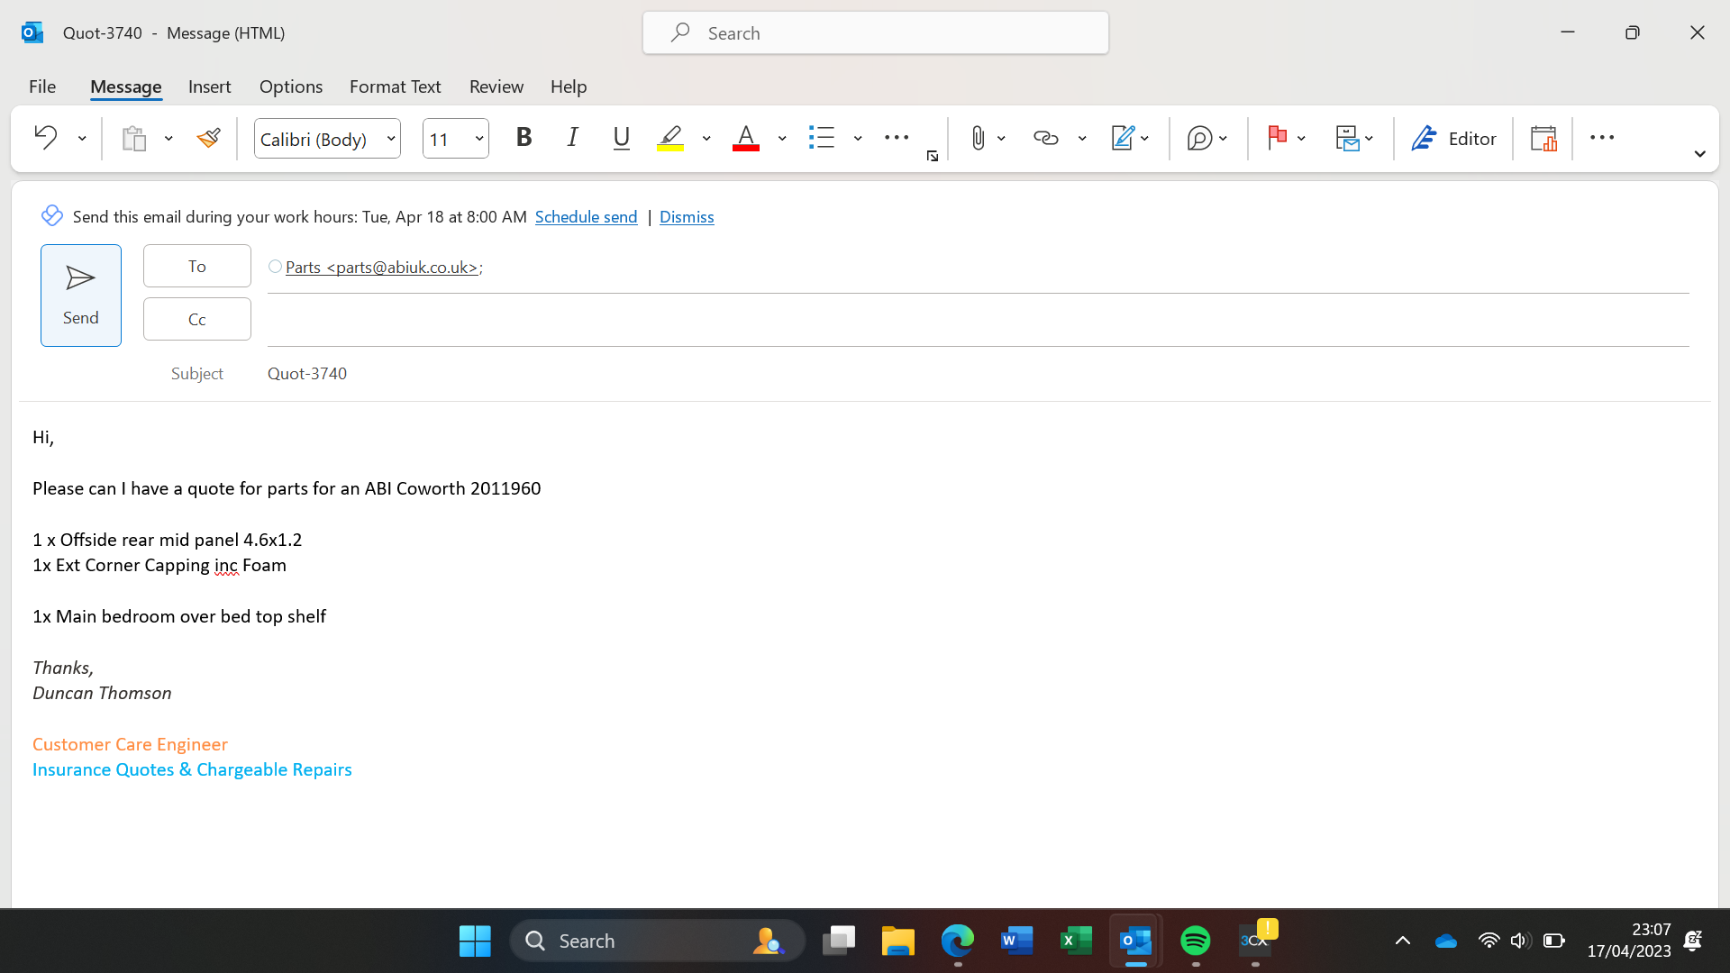Click the Attach File paperclip icon

tap(978, 138)
